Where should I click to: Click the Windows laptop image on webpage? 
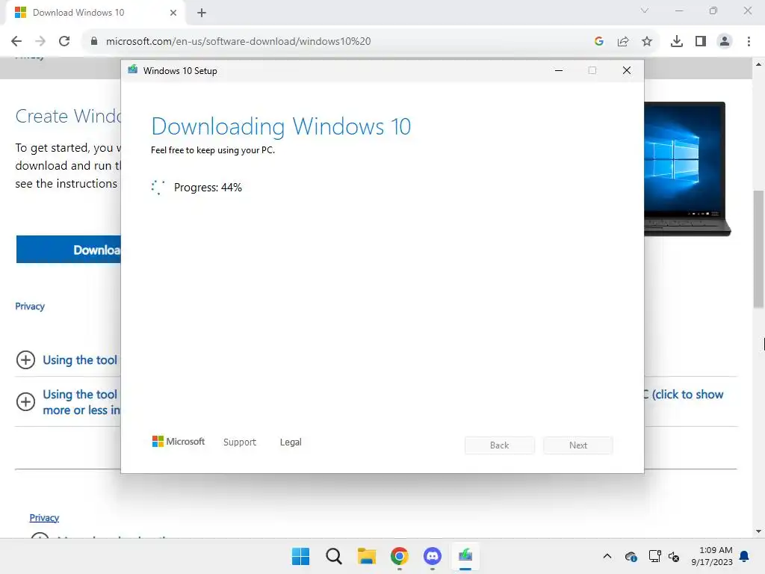click(687, 168)
